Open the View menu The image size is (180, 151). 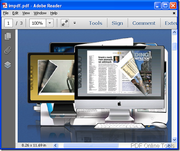coord(26,13)
